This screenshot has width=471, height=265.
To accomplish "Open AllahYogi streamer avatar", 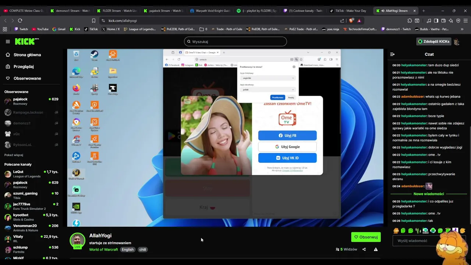I will (x=77, y=241).
